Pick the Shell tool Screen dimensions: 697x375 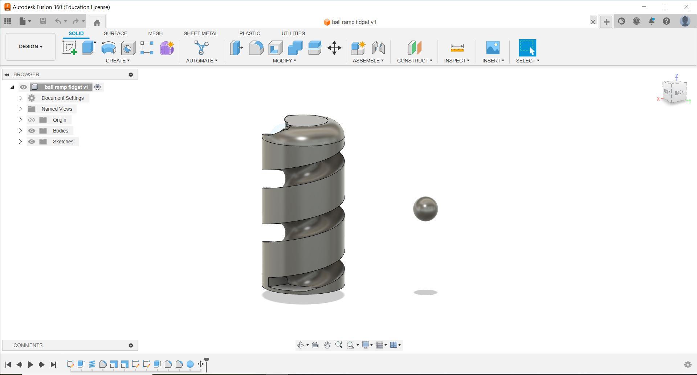click(276, 48)
